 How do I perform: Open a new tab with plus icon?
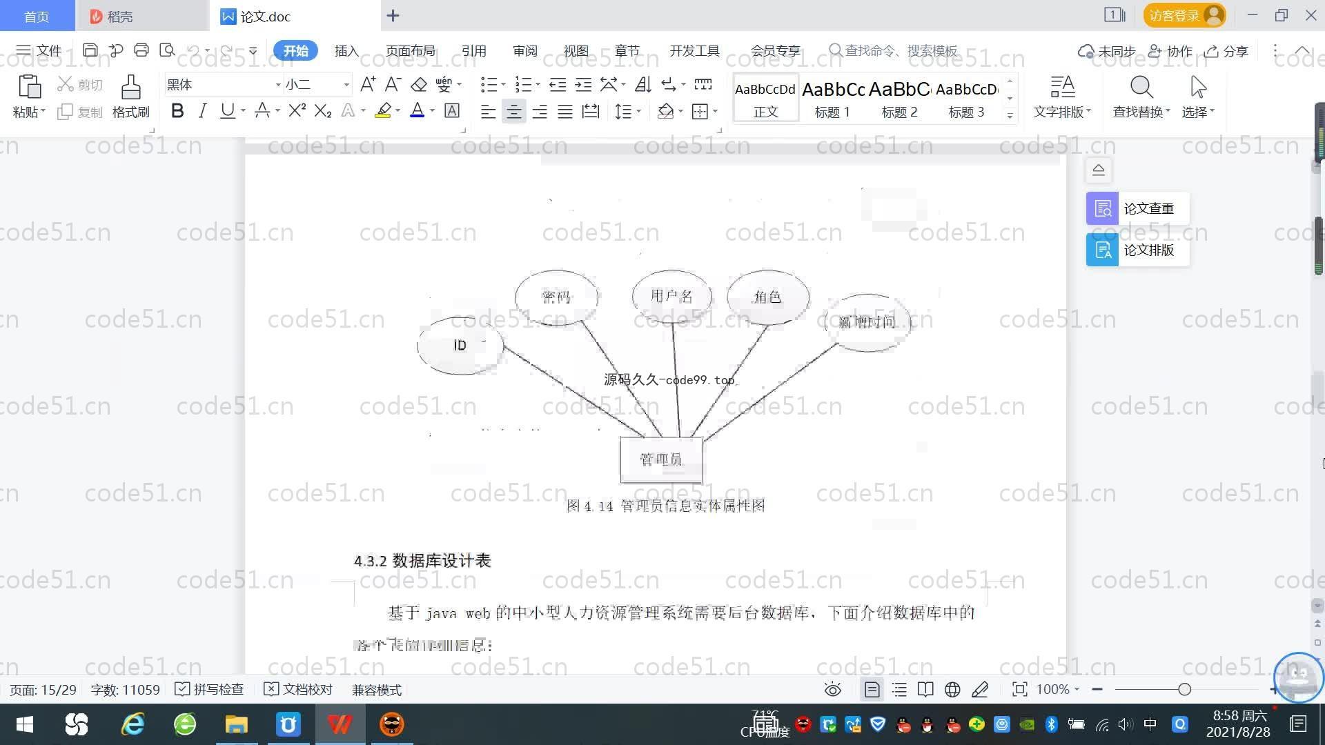pyautogui.click(x=393, y=15)
